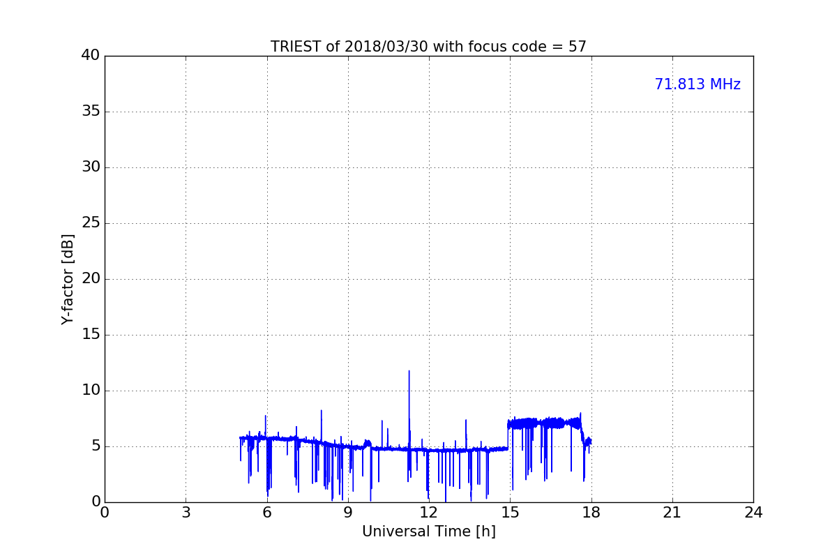The image size is (837, 558).
Task: Click the x-axis tick label '12'
Action: tap(429, 513)
